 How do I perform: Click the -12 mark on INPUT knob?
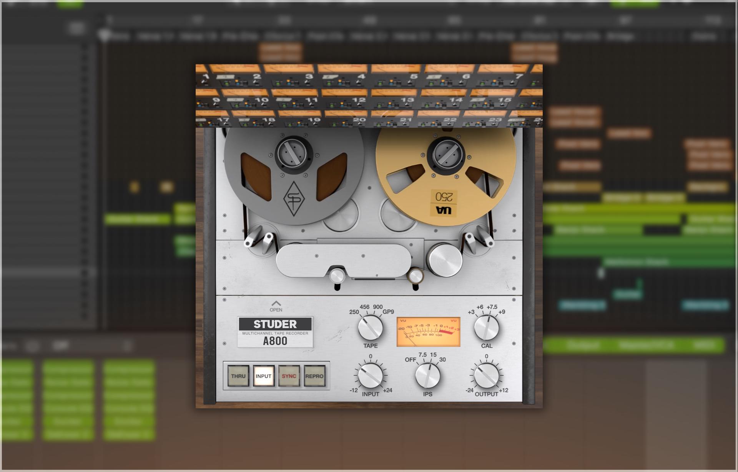point(354,390)
